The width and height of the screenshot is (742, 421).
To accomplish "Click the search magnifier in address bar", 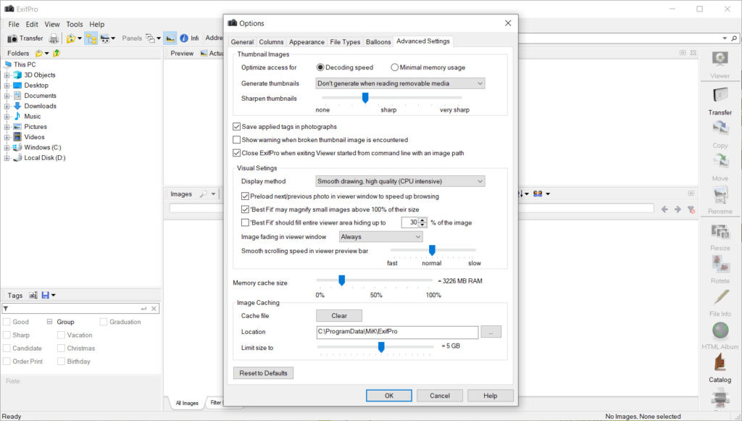I will (735, 38).
